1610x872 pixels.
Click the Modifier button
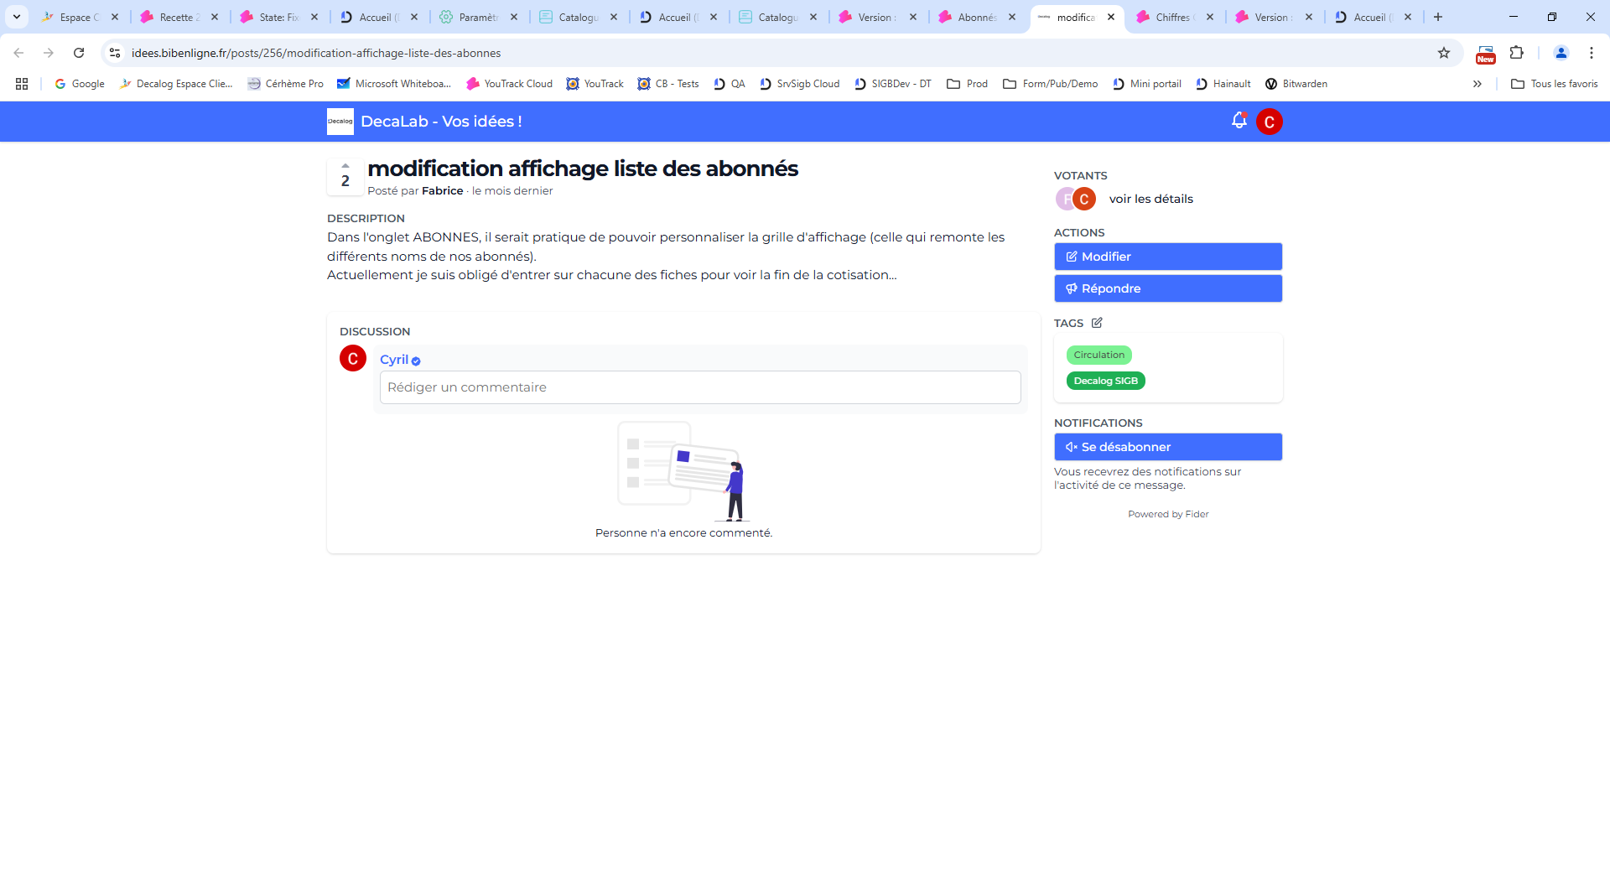[1167, 257]
